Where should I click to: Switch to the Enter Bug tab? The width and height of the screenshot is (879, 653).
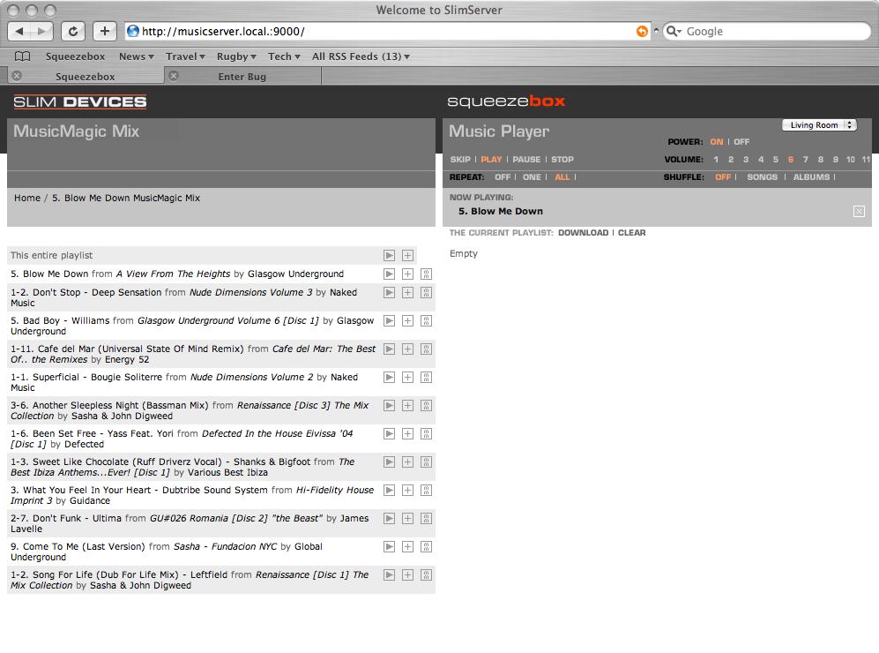point(242,76)
